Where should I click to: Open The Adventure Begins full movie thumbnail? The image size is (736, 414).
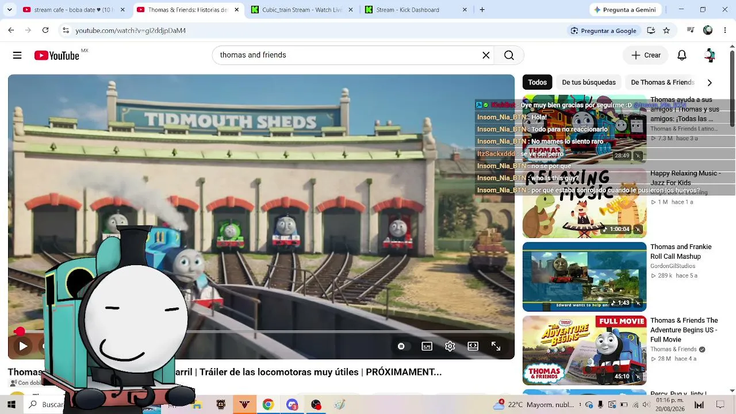click(x=584, y=350)
